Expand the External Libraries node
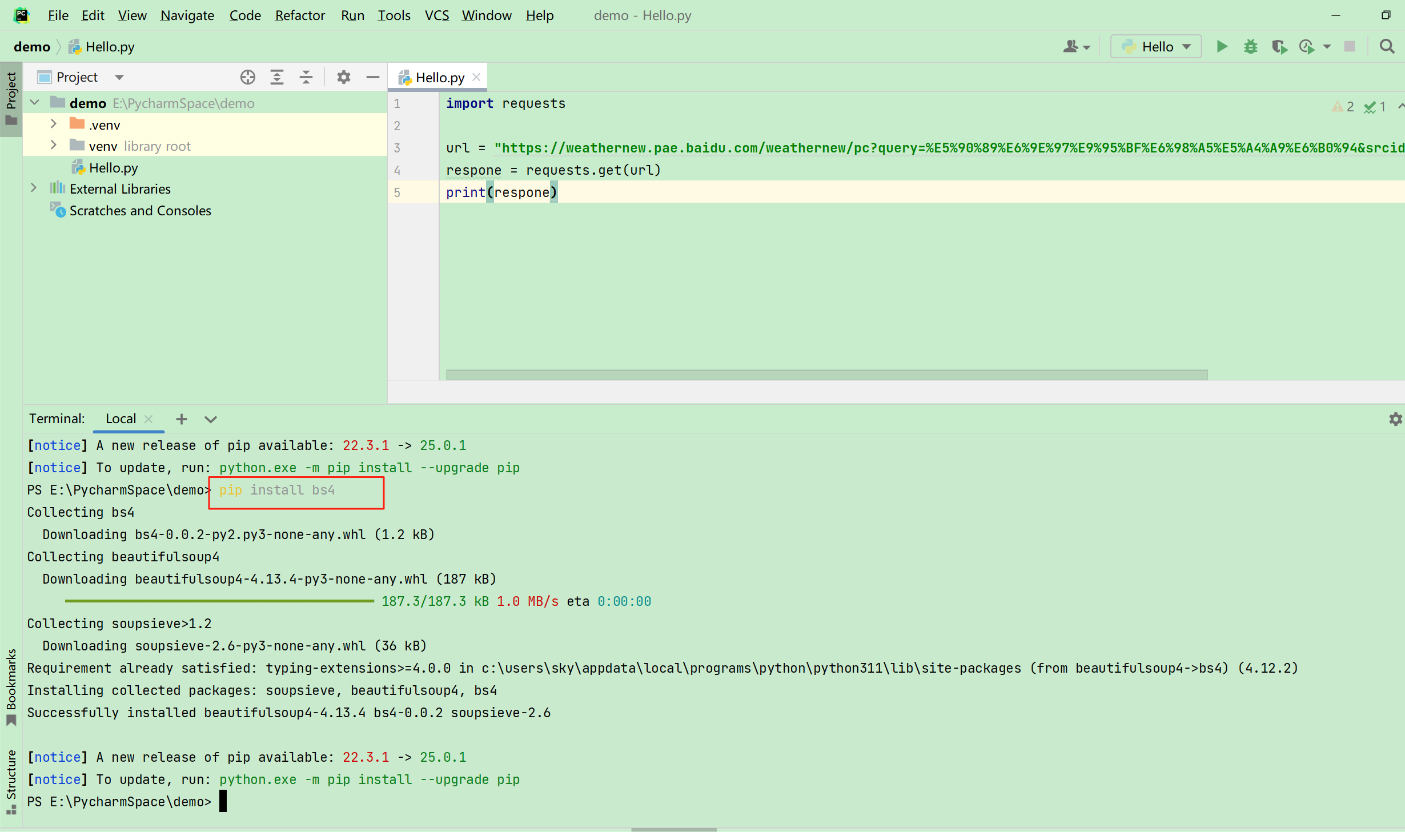 click(34, 188)
